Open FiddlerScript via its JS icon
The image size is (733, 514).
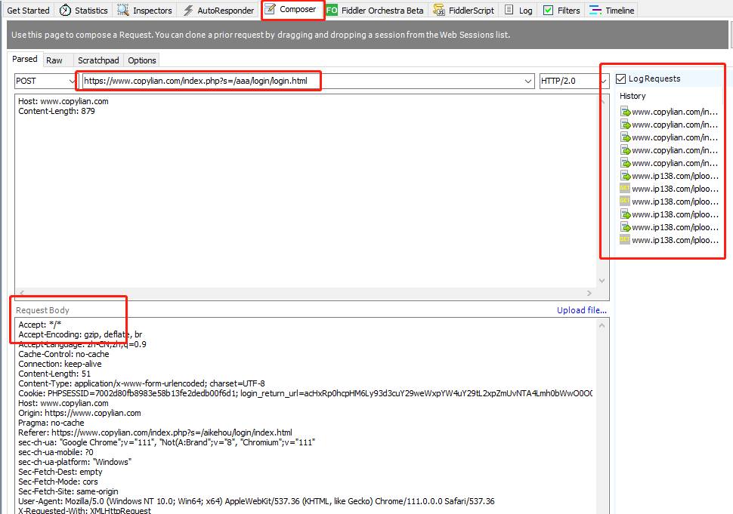click(439, 11)
